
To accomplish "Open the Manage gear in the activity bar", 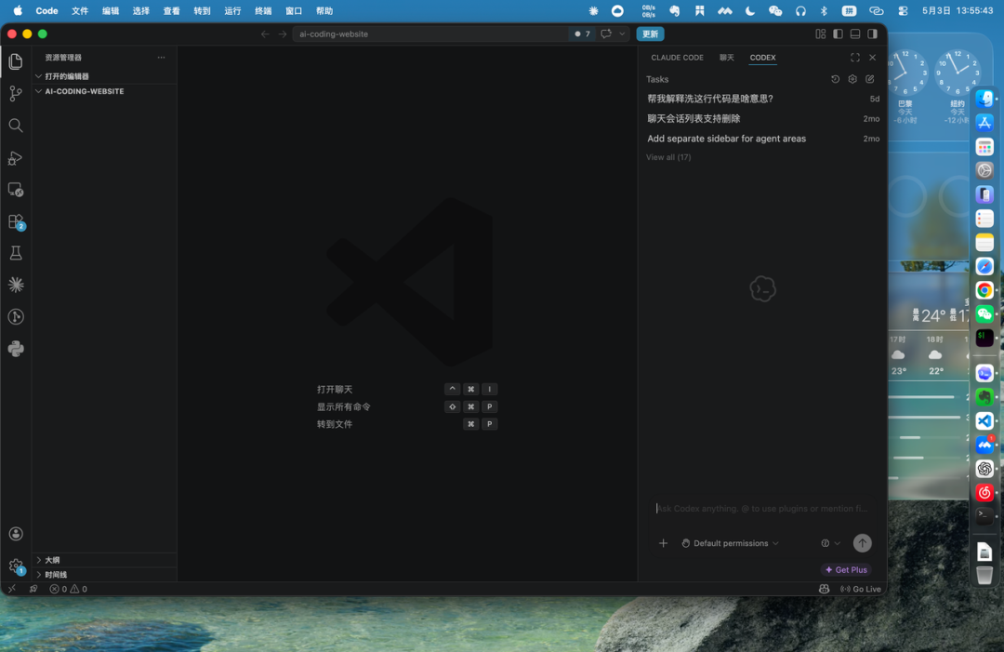I will [x=16, y=566].
